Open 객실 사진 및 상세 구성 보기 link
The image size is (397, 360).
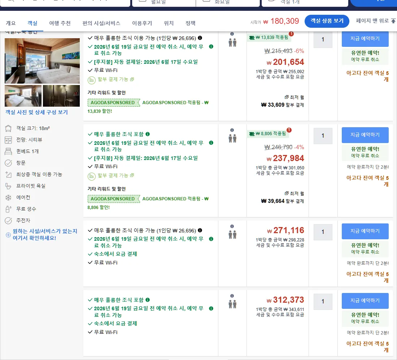[37, 112]
